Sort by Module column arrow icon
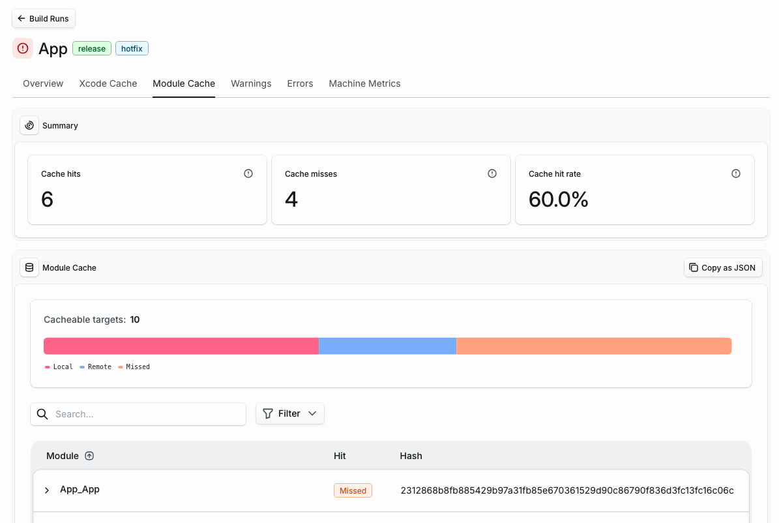The height and width of the screenshot is (523, 779). pos(89,456)
